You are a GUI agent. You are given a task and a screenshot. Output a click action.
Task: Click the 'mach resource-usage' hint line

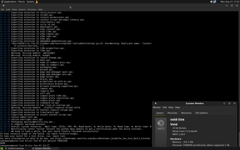[39, 133]
